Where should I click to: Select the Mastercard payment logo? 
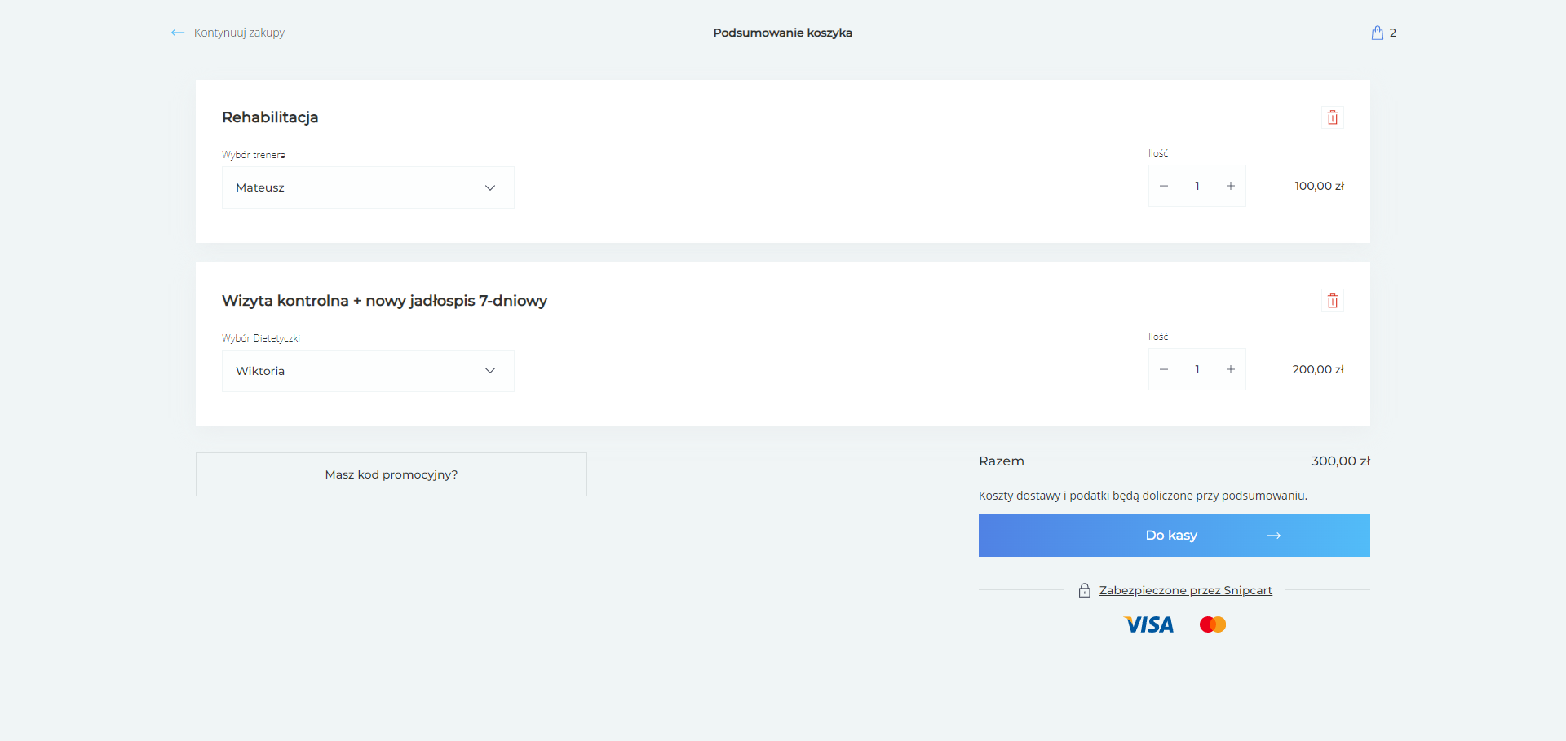tap(1212, 624)
